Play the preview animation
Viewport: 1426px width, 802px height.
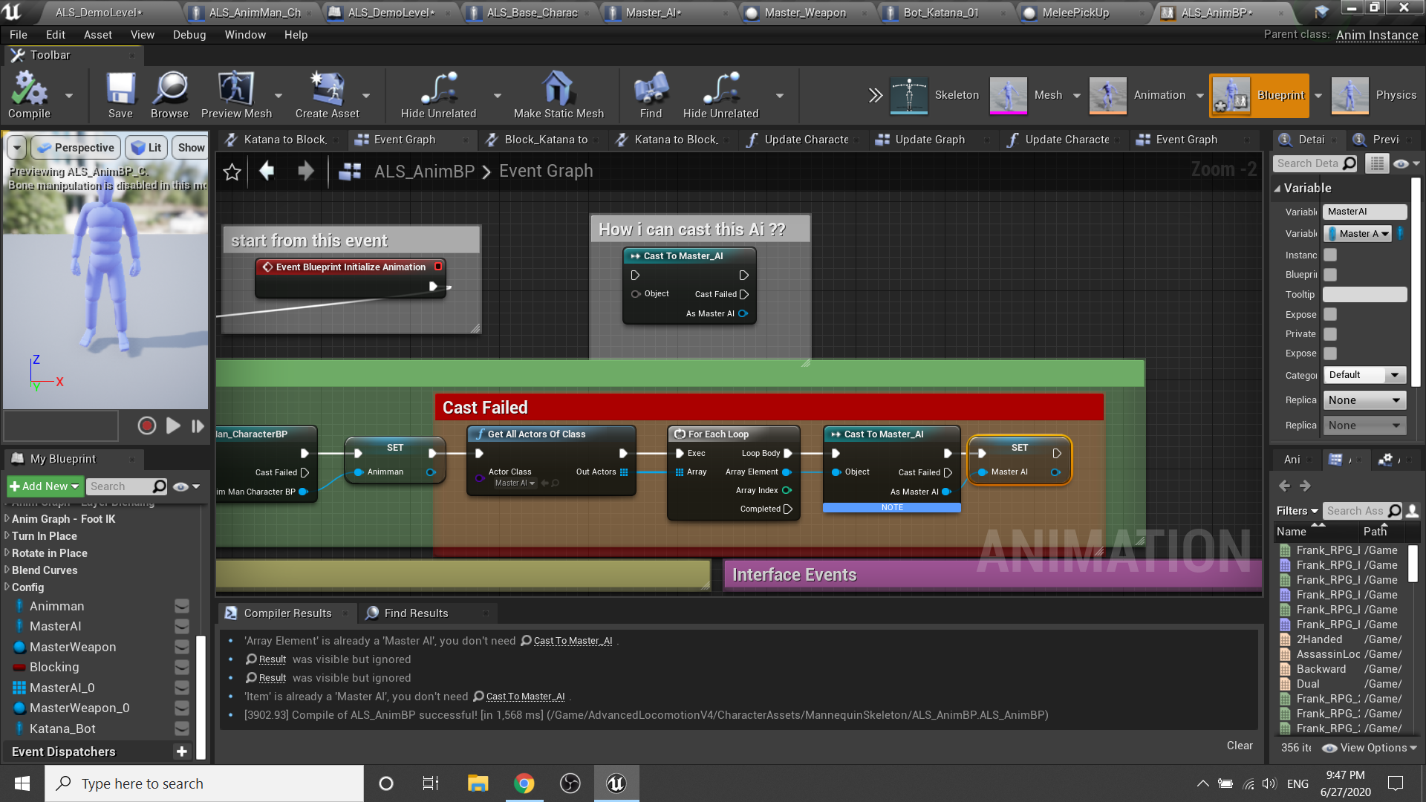pos(173,426)
